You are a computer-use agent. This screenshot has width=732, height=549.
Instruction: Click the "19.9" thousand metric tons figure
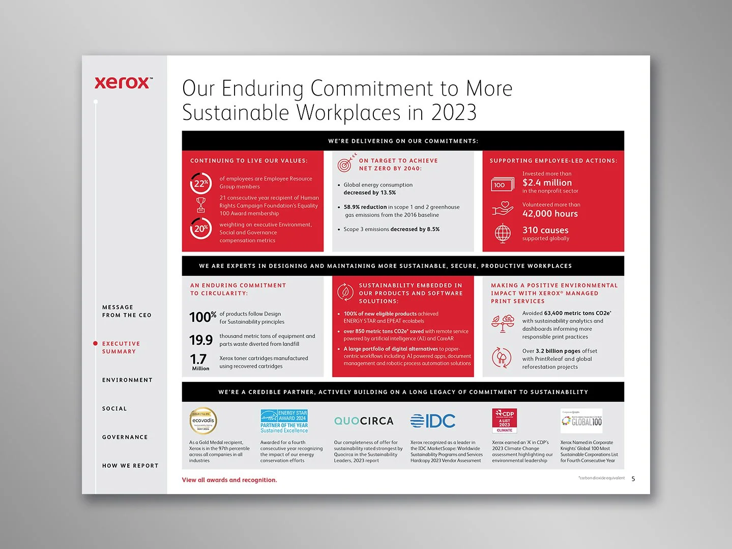pyautogui.click(x=201, y=340)
